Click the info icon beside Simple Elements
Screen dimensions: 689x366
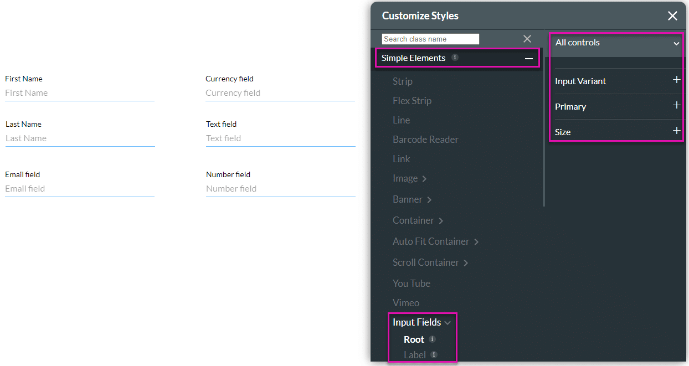pyautogui.click(x=455, y=57)
